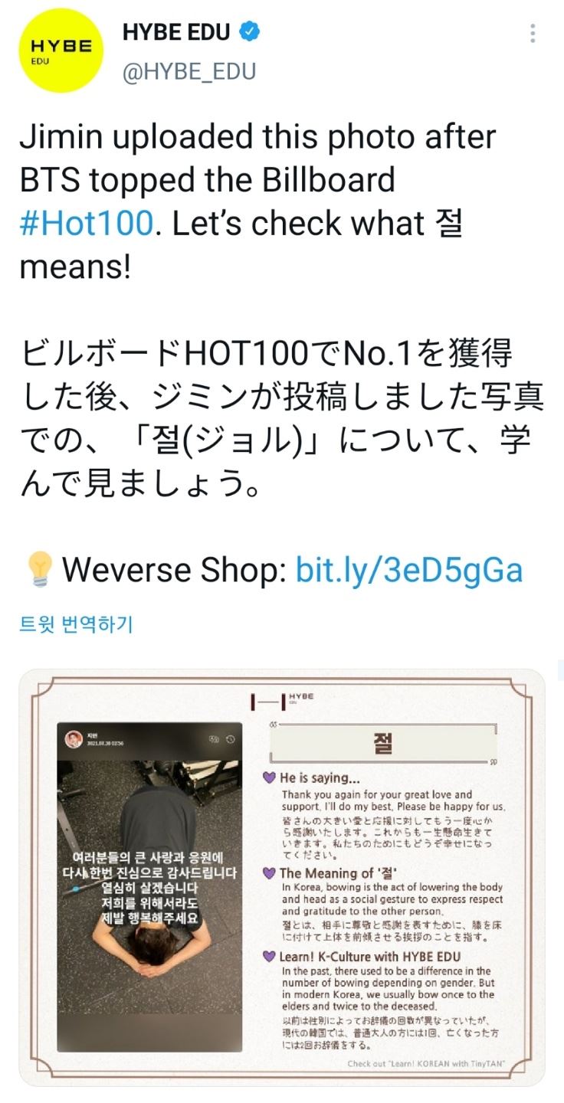Image resolution: width=564 pixels, height=1103 pixels.
Task: Tap purple heart beside The Meaning of '절'
Action: (x=269, y=873)
